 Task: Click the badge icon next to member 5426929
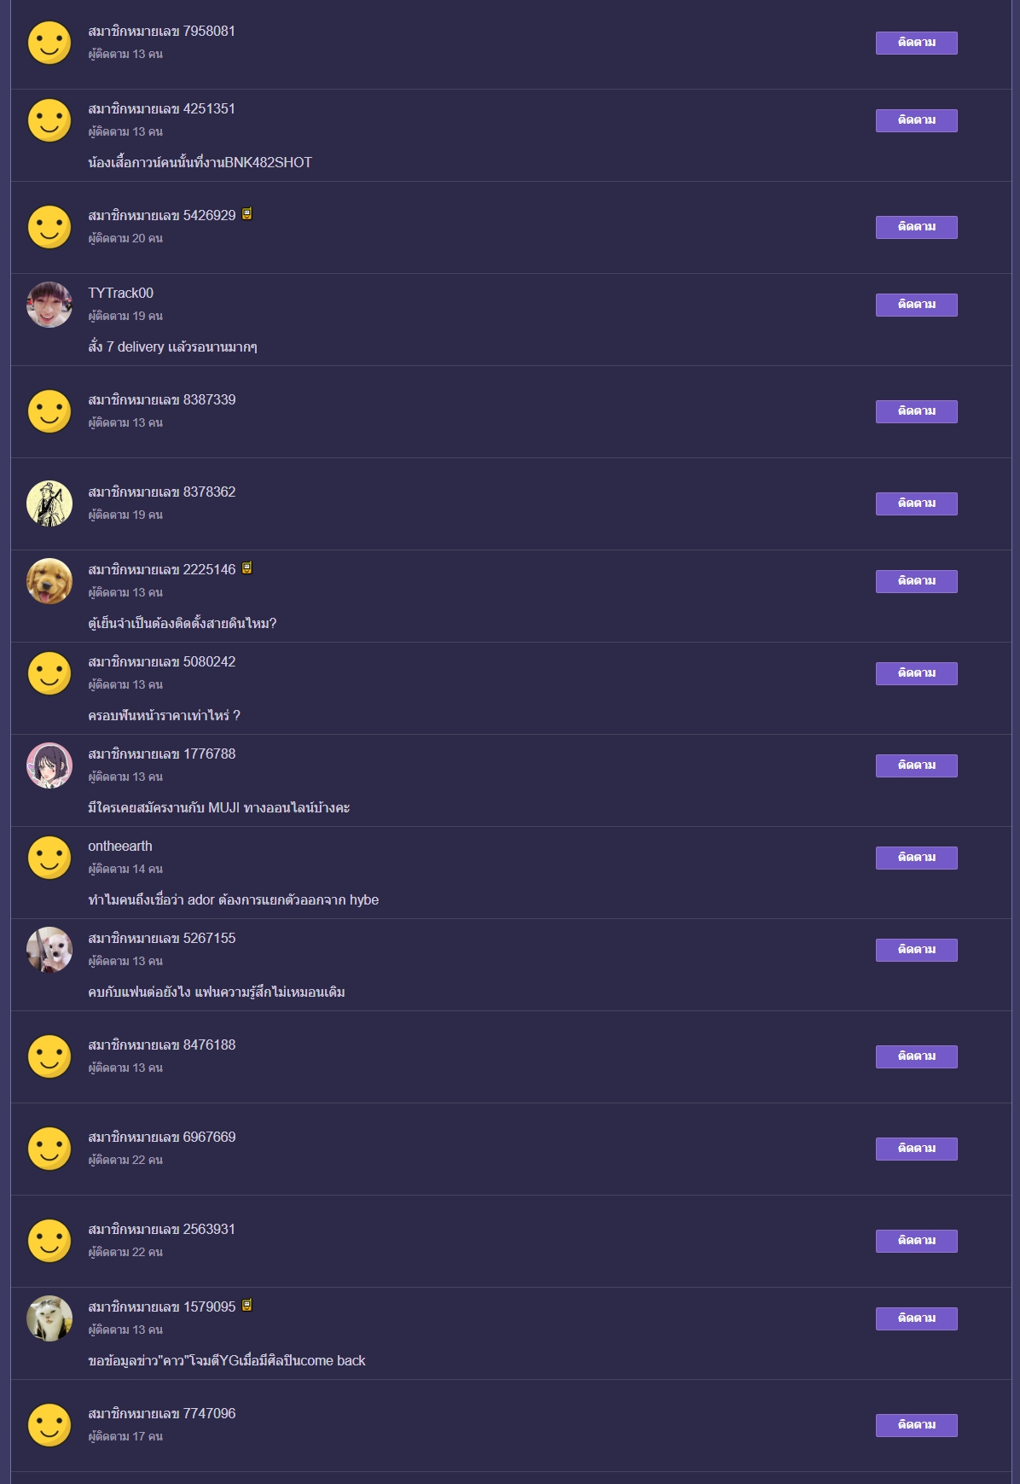coord(246,214)
